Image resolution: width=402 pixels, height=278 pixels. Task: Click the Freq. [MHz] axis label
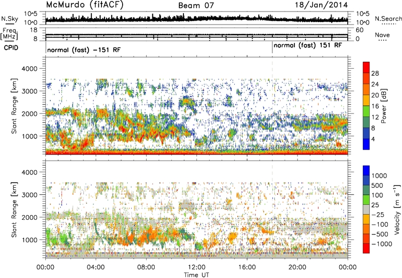[x=9, y=34]
